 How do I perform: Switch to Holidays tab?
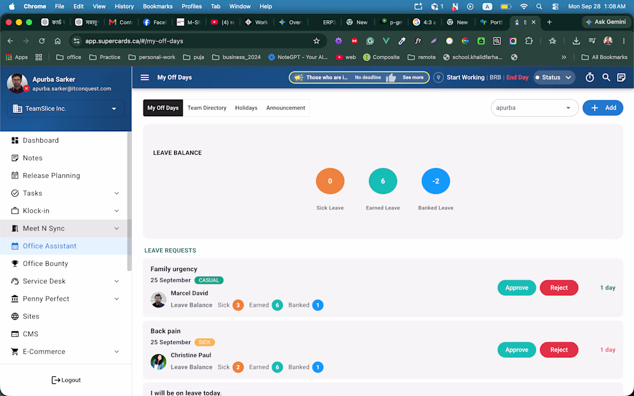pyautogui.click(x=246, y=108)
